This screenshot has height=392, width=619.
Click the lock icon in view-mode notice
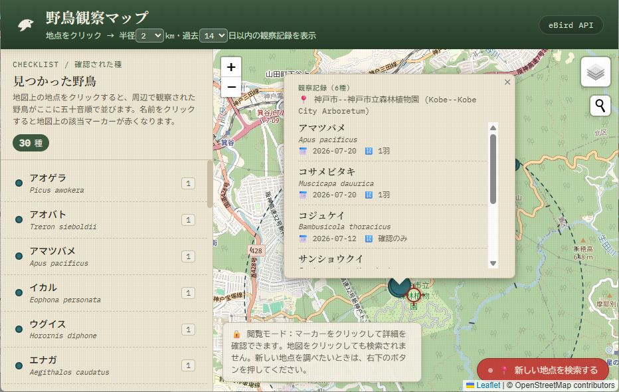(236, 334)
